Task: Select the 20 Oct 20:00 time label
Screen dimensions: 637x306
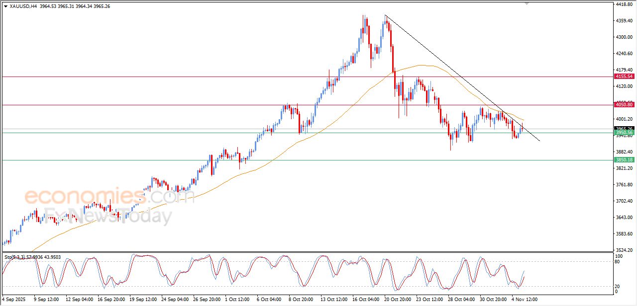Action: pos(397,300)
